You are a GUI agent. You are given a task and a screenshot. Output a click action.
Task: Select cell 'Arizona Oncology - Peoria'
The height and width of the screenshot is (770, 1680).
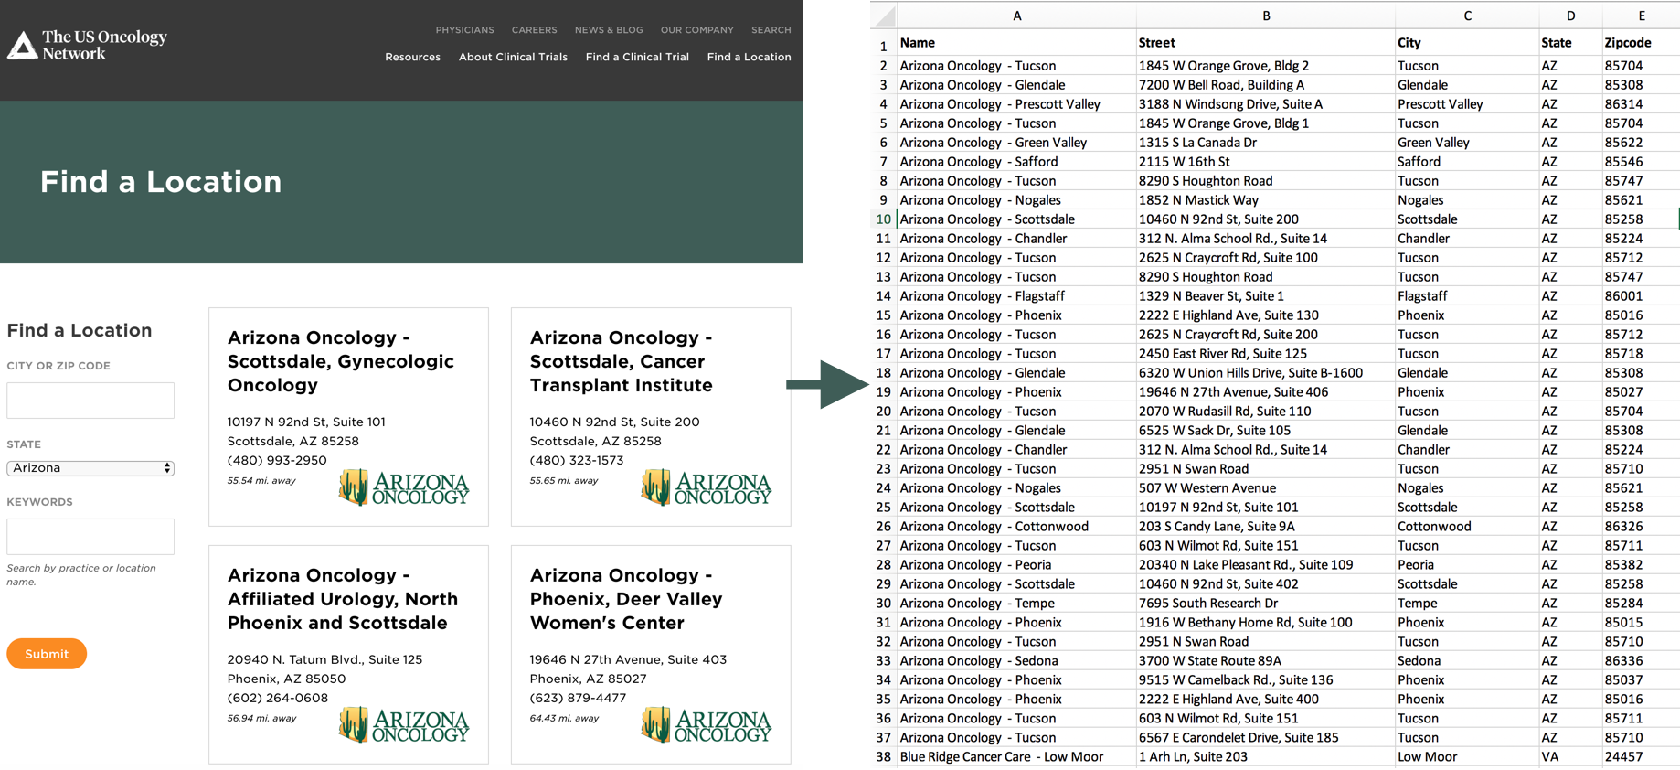pos(1016,565)
